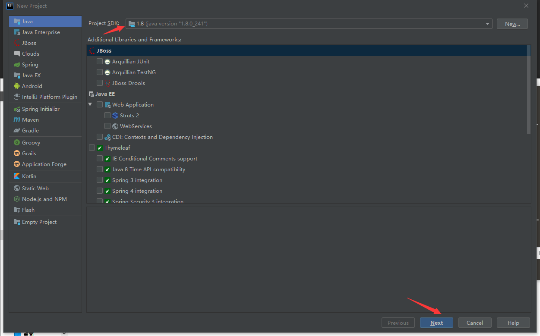Check the Web Application checkbox
The image size is (540, 336).
[100, 104]
